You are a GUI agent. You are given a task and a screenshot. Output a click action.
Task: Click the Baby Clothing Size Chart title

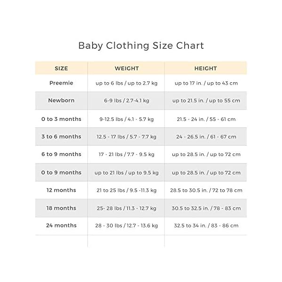coord(141,46)
